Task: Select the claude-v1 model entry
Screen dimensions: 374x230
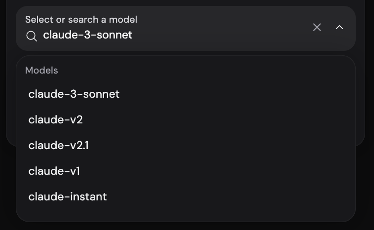Action: [186, 171]
